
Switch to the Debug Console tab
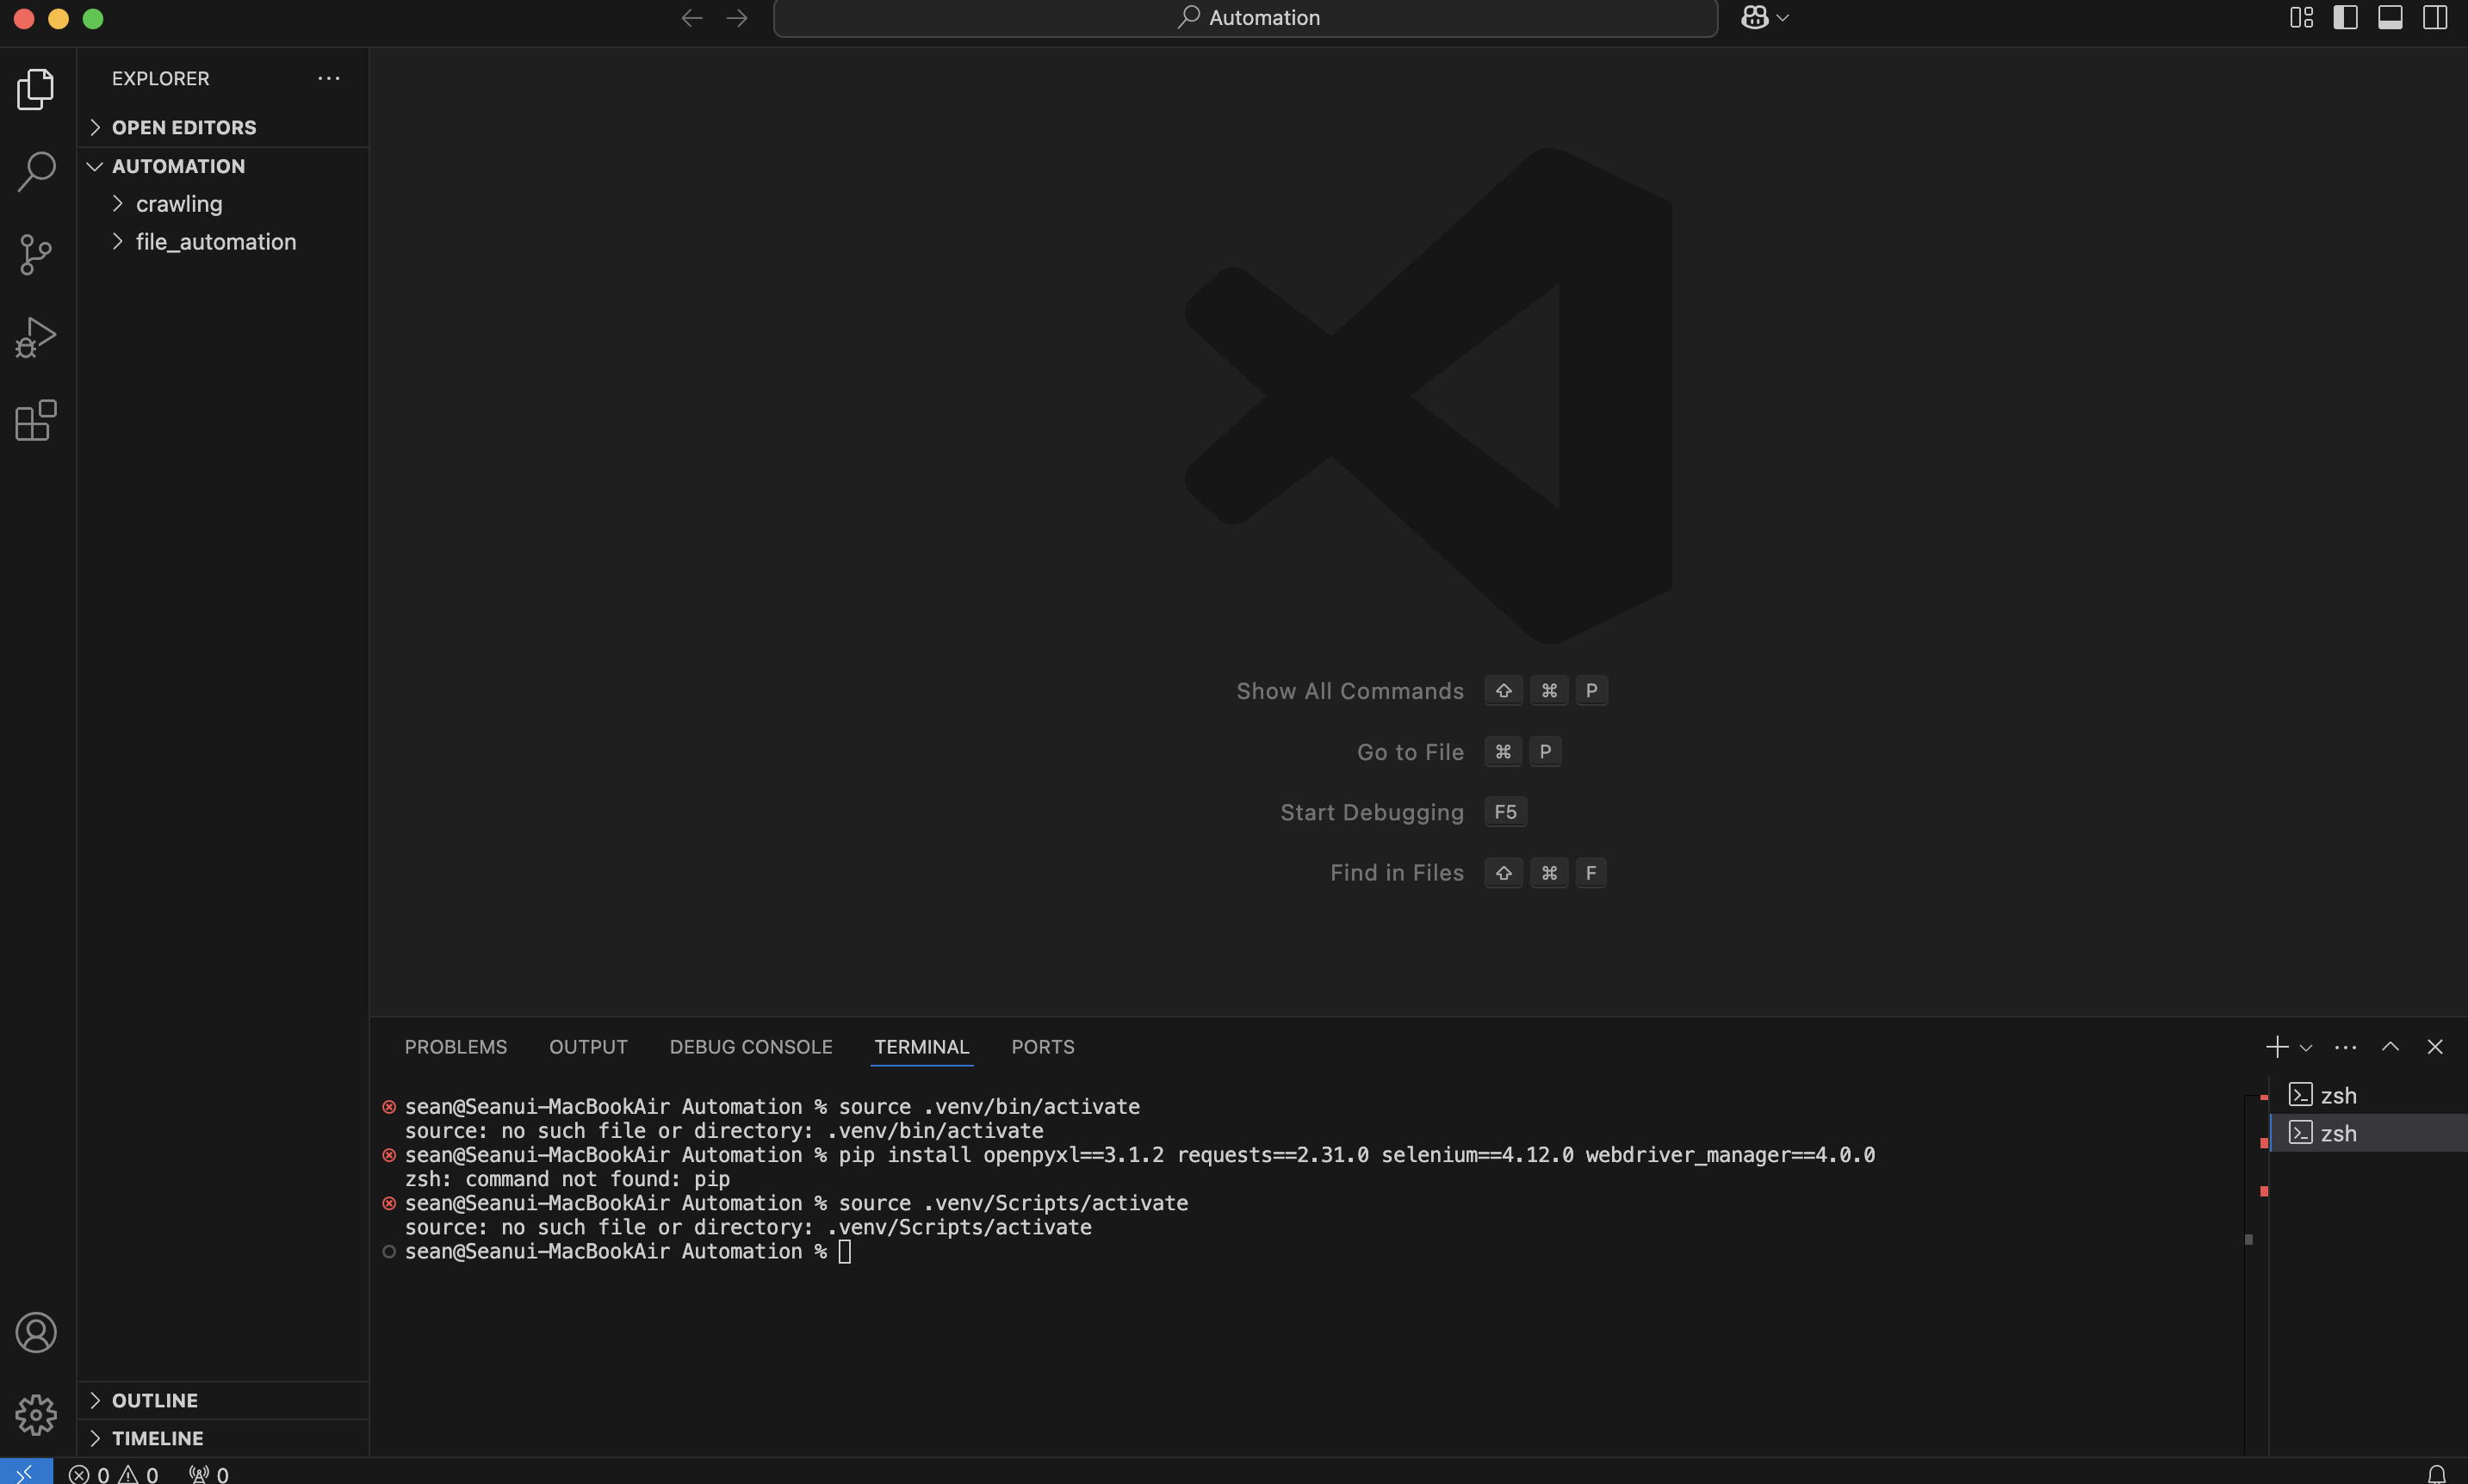click(750, 1047)
